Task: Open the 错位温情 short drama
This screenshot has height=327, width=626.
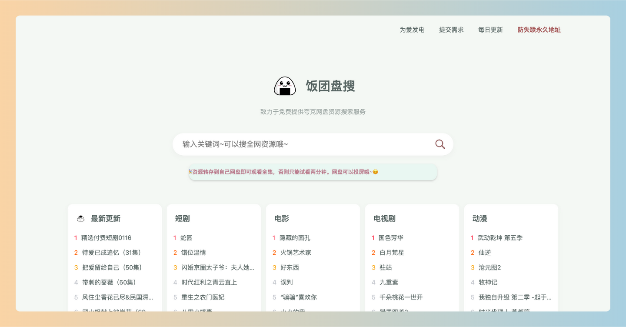Action: point(193,253)
